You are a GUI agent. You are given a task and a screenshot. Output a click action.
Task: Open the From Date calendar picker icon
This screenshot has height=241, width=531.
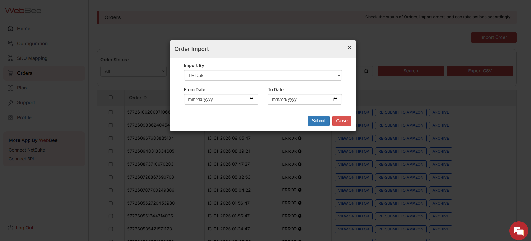pyautogui.click(x=251, y=99)
